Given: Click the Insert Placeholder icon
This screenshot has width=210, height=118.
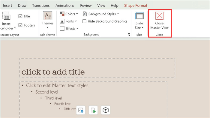Looking at the screenshot, I should coord(6,16).
